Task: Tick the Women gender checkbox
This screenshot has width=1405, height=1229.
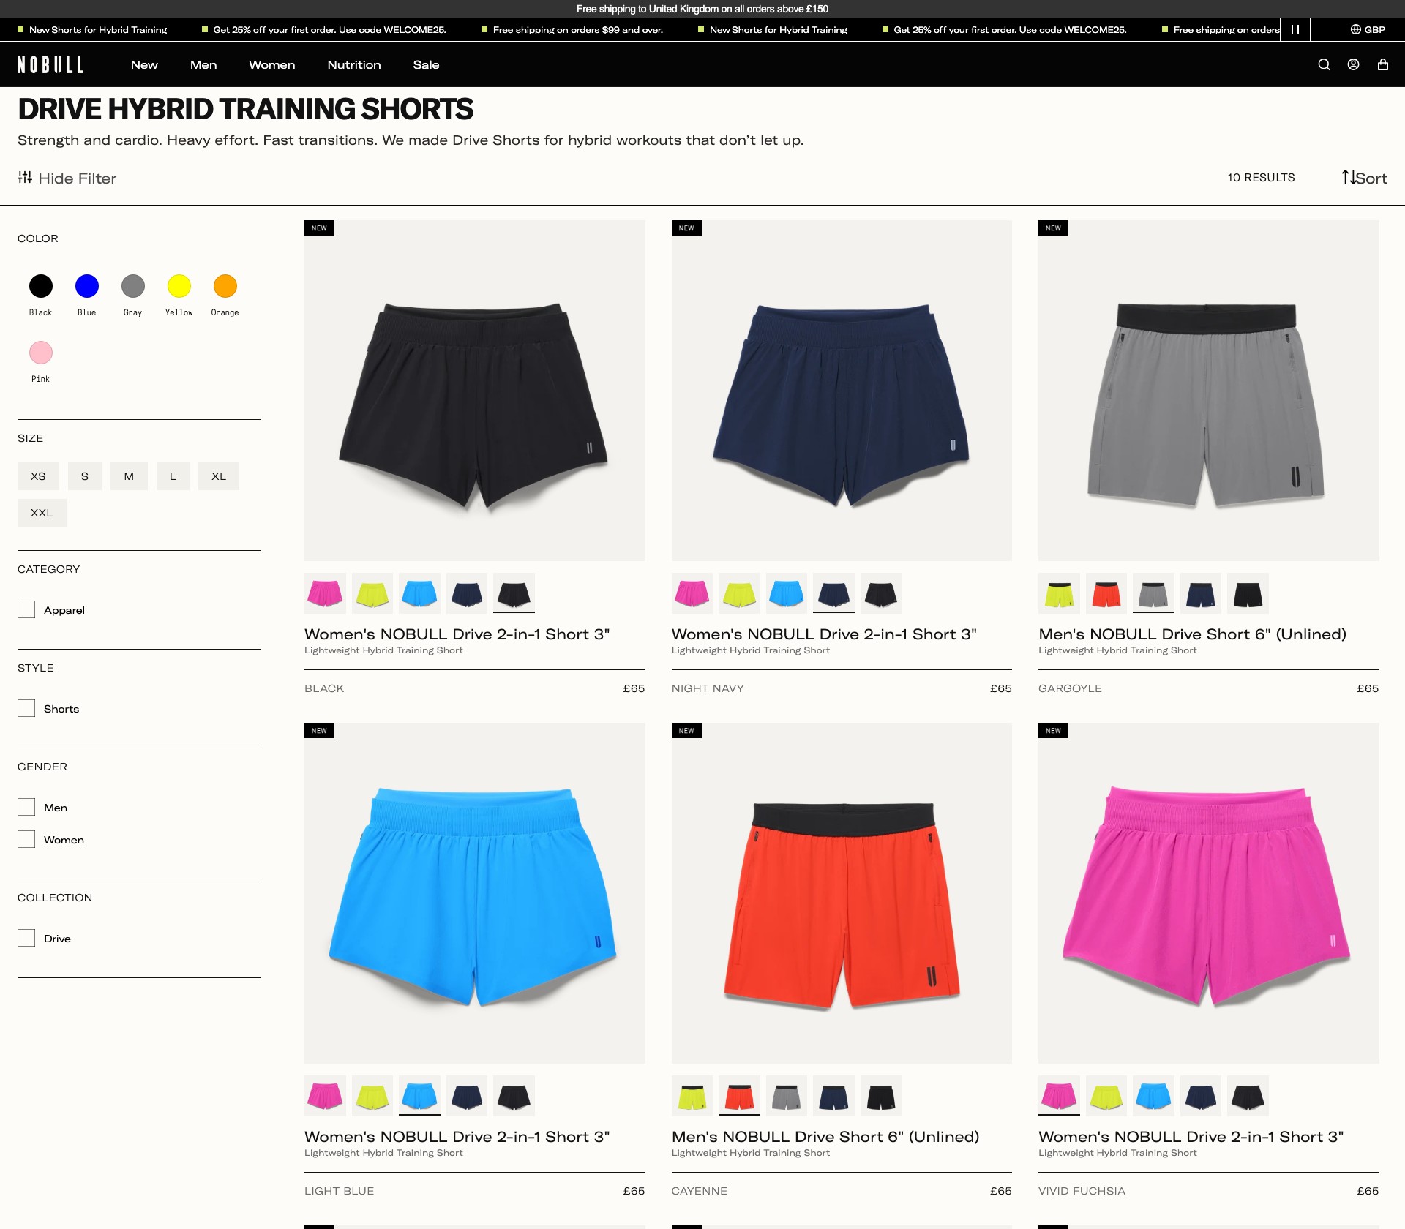Action: (26, 839)
